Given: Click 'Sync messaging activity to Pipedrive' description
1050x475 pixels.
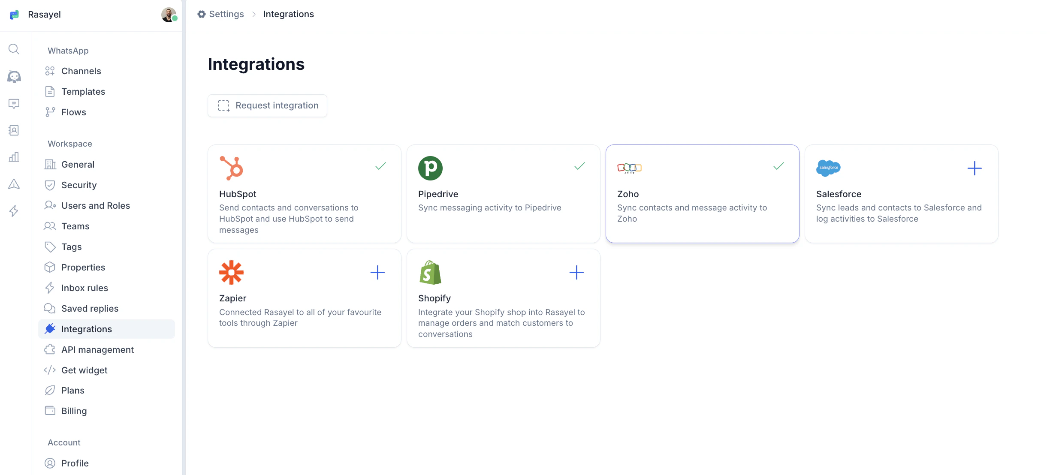Looking at the screenshot, I should (x=489, y=207).
